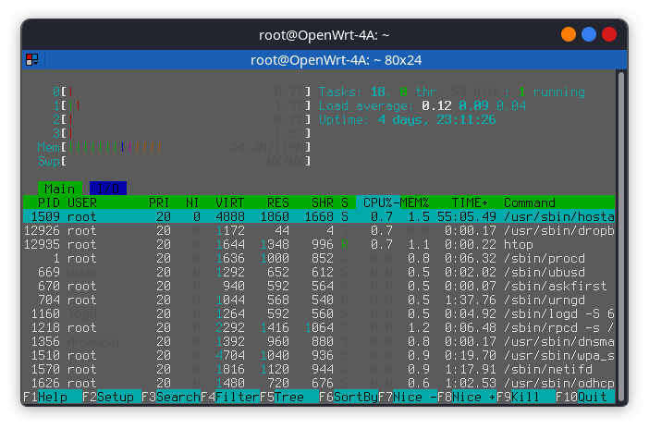Select the /usr/sbin/dnsma process row
Image resolution: width=649 pixels, height=429 pixels.
pos(319,341)
